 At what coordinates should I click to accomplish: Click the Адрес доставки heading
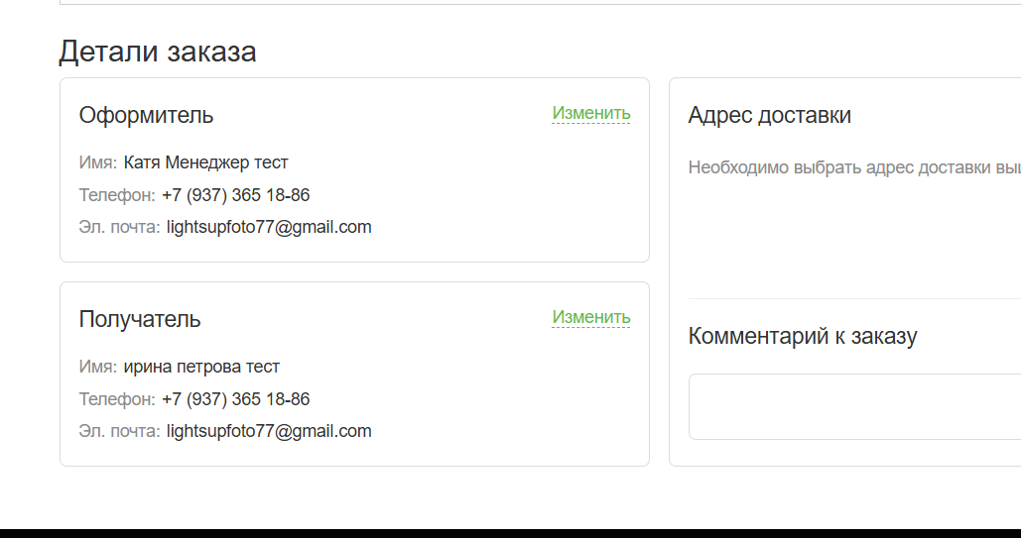point(769,115)
